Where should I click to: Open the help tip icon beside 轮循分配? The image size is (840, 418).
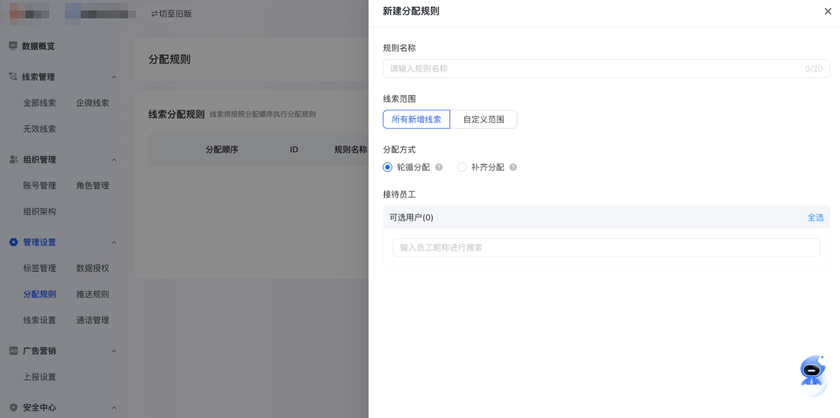pyautogui.click(x=439, y=167)
